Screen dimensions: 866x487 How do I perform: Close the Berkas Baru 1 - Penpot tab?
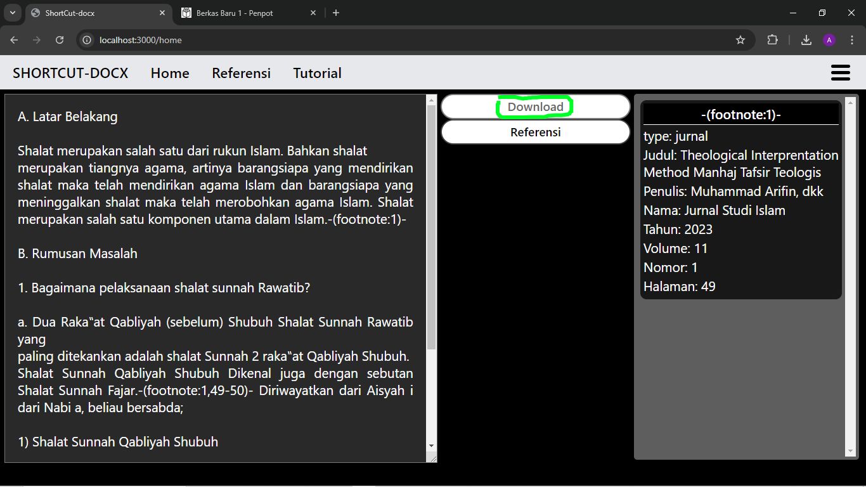313,13
